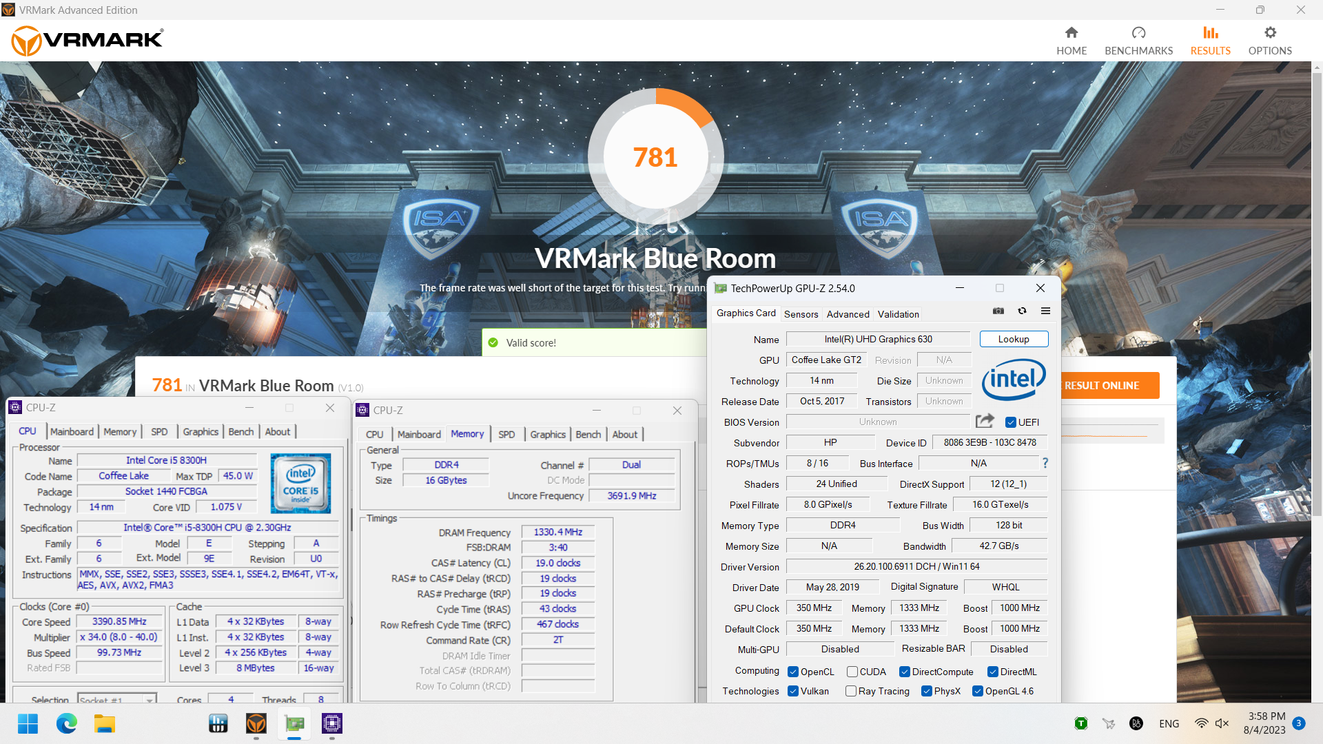Screen dimensions: 1323x744
Task: Click the ENG language indicator
Action: pyautogui.click(x=1169, y=723)
